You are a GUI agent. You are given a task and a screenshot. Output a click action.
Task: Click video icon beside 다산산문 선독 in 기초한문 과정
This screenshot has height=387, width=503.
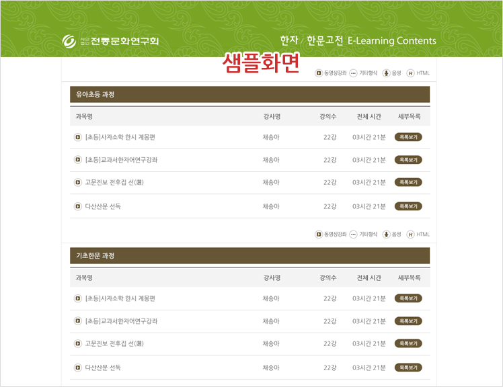click(77, 368)
